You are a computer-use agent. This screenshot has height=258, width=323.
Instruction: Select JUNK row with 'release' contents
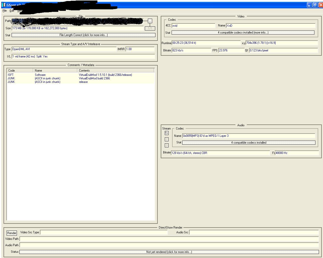click(x=80, y=82)
